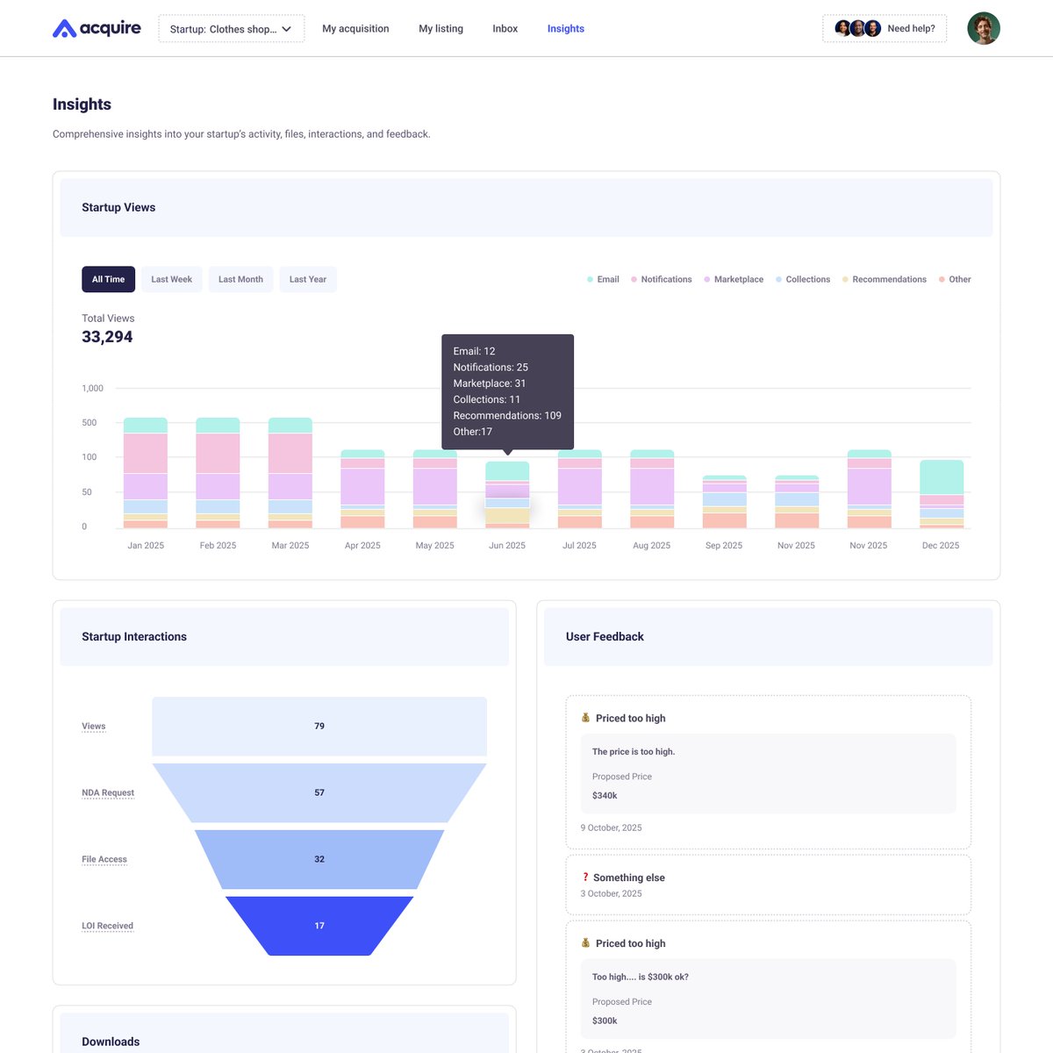
Task: Click the Sep 2025 bar
Action: (x=725, y=502)
